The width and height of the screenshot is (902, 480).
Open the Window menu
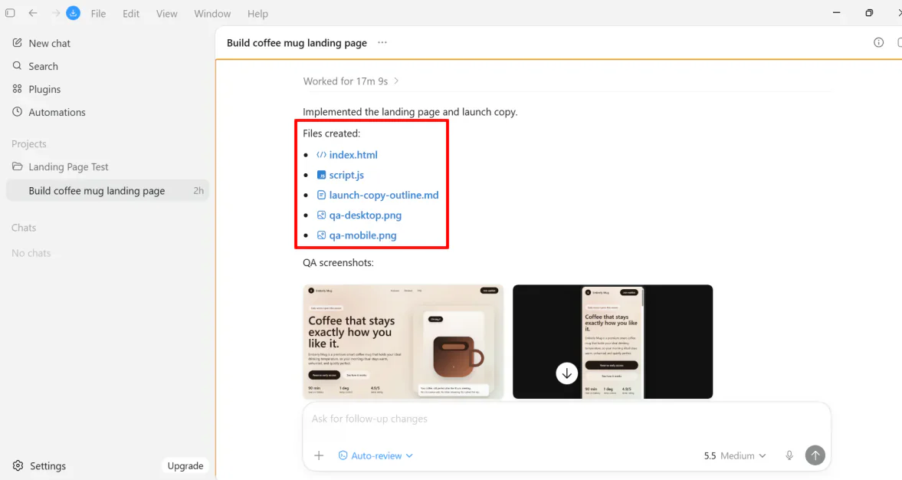(212, 13)
